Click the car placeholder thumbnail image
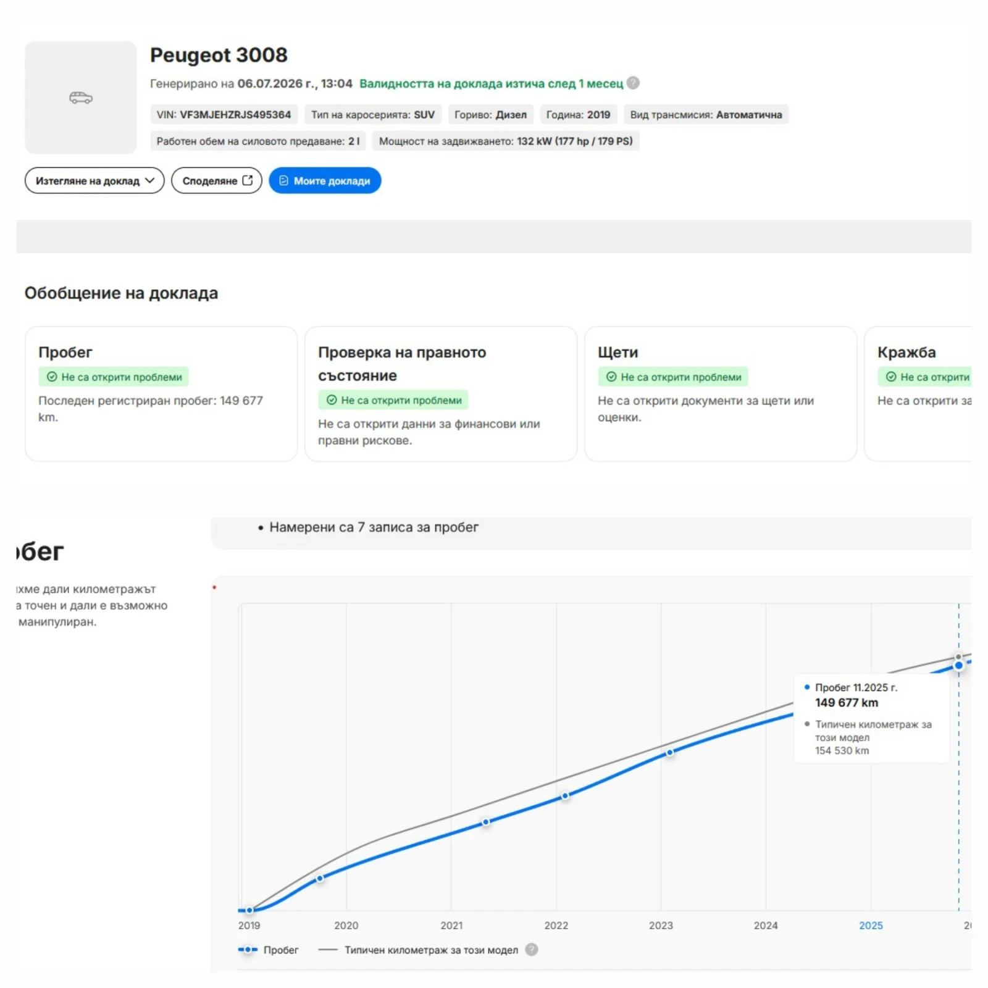988x988 pixels. (x=81, y=98)
